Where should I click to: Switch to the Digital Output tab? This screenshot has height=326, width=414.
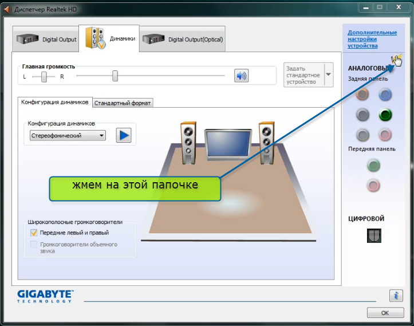(x=46, y=39)
